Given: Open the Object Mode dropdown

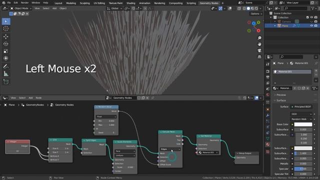Looking at the screenshot, I should (x=21, y=8).
